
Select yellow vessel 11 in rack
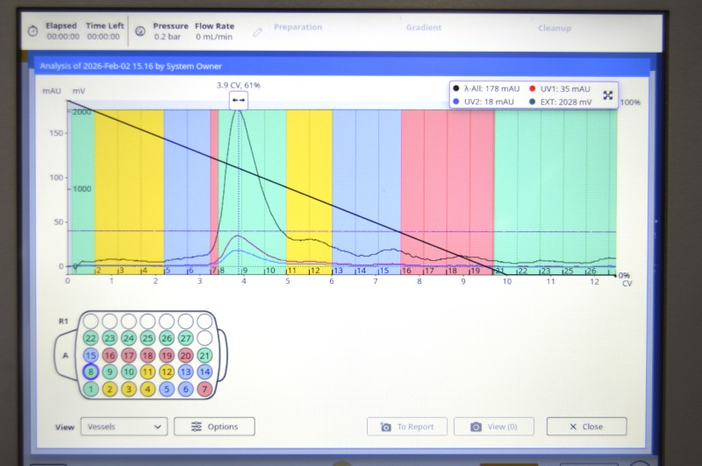[147, 371]
